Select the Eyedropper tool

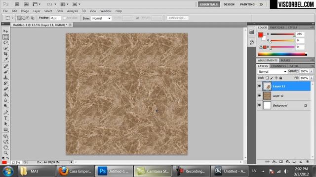coord(5,59)
